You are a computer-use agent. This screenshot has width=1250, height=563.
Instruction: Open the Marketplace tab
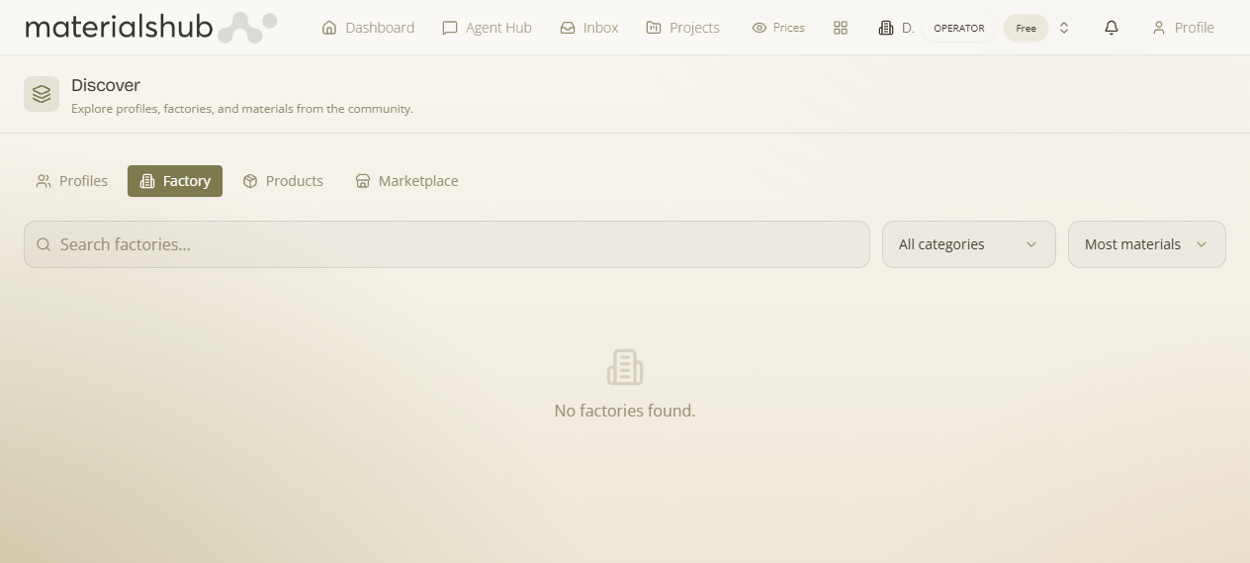pos(406,181)
